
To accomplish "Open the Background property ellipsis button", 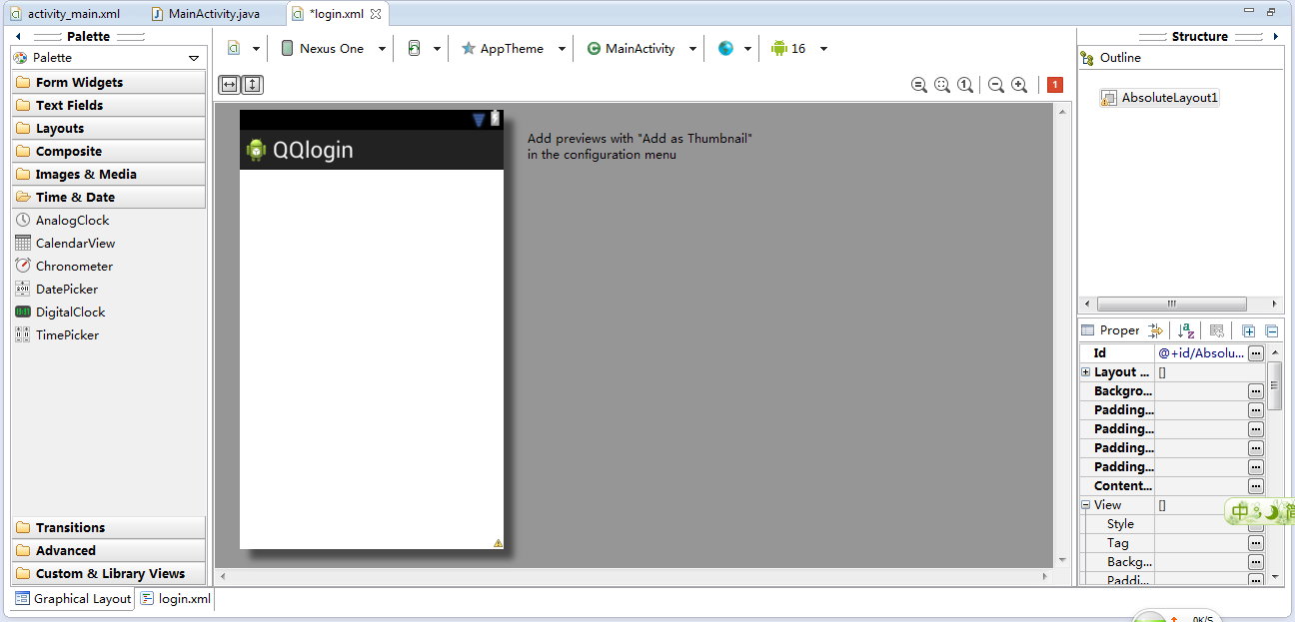I will 1256,391.
